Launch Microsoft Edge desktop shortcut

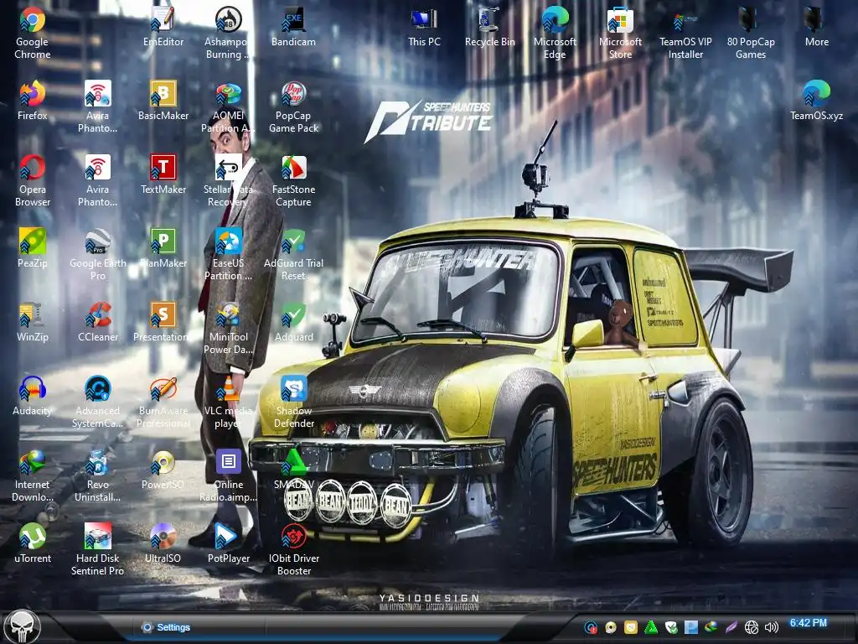pos(555,33)
